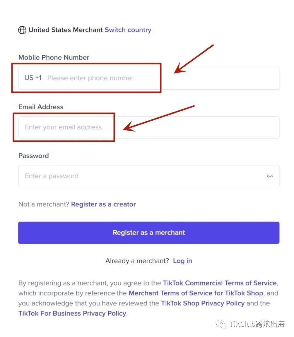Click the Password field label

tap(33, 156)
